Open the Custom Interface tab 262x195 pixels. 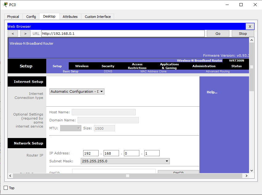98,17
